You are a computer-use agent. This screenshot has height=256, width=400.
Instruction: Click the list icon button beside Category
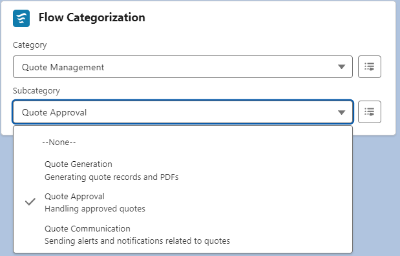(370, 67)
